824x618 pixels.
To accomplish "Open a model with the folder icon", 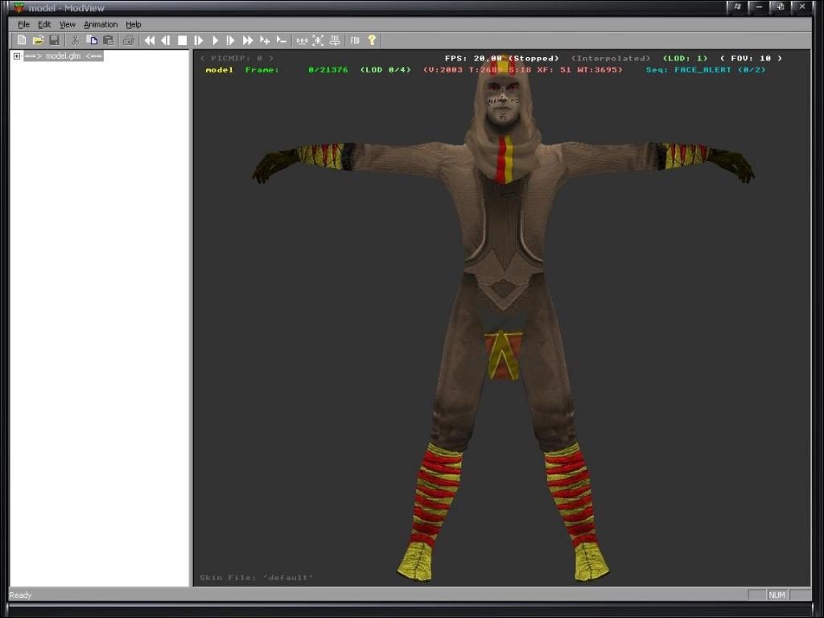I will [x=38, y=40].
